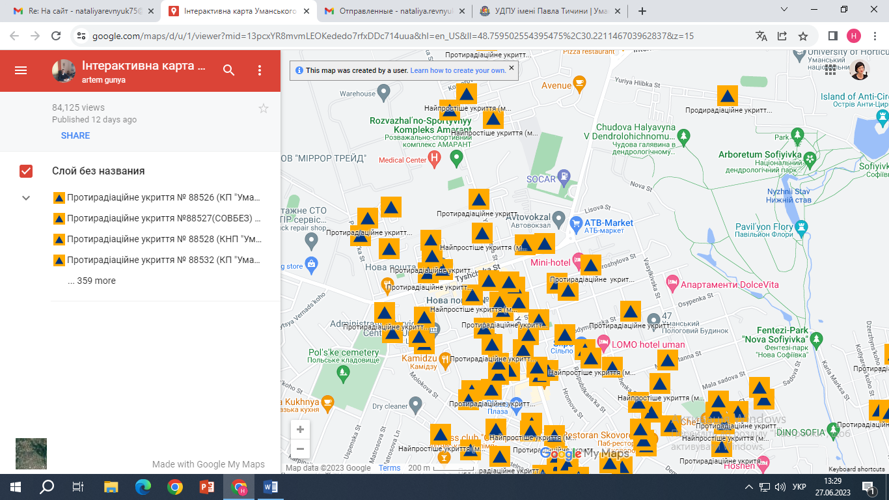The height and width of the screenshot is (500, 889).
Task: Zoom out with the minus button
Action: (300, 449)
